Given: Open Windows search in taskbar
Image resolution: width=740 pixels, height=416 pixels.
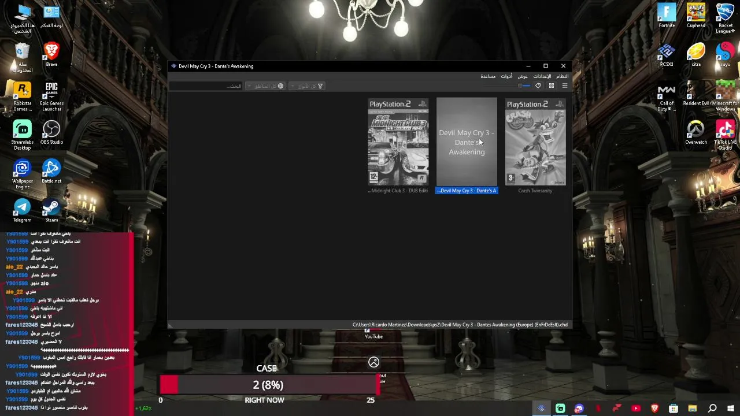Looking at the screenshot, I should pos(712,408).
